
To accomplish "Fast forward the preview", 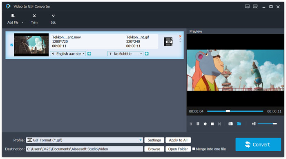I will pos(205,124).
